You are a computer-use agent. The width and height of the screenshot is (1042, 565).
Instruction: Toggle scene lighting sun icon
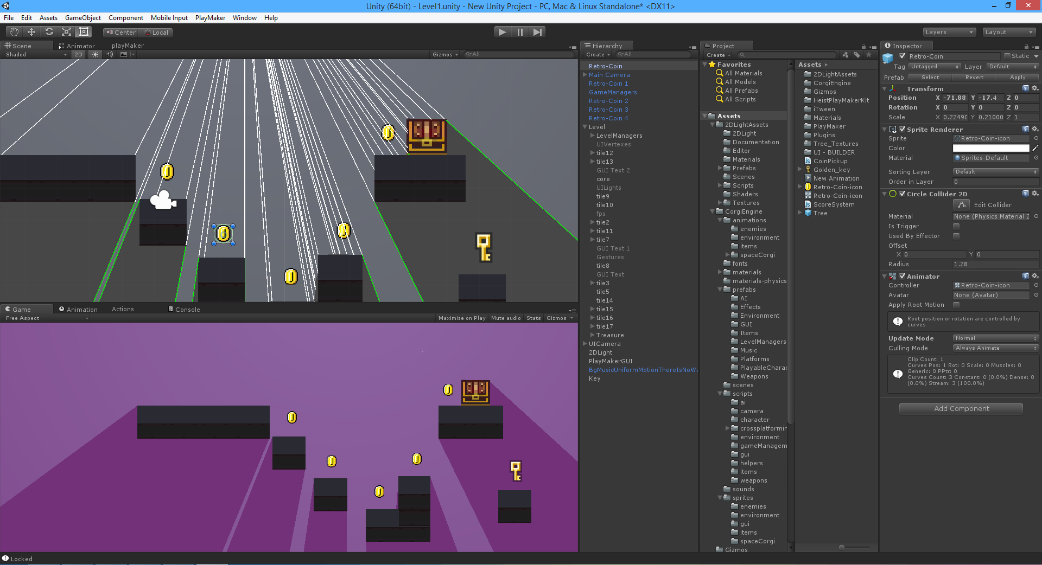point(95,54)
